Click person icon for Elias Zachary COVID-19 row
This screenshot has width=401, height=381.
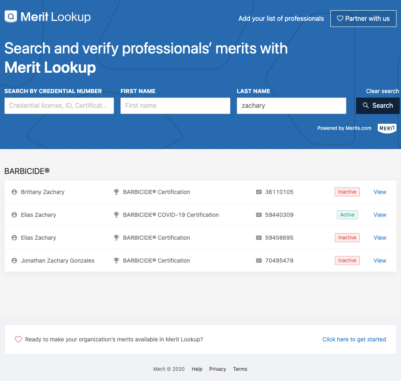(x=14, y=215)
